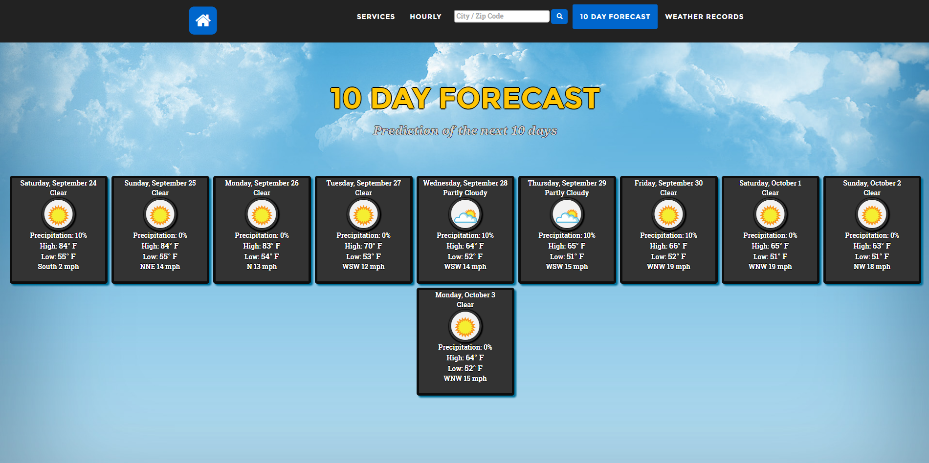Screen dimensions: 929x463
Task: Click 'Precipitation: 10%' on Friday's card
Action: pyautogui.click(x=668, y=235)
